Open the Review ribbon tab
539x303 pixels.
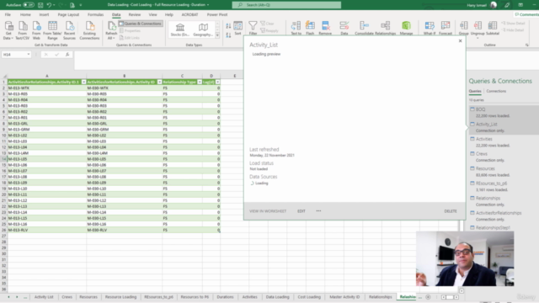135,15
